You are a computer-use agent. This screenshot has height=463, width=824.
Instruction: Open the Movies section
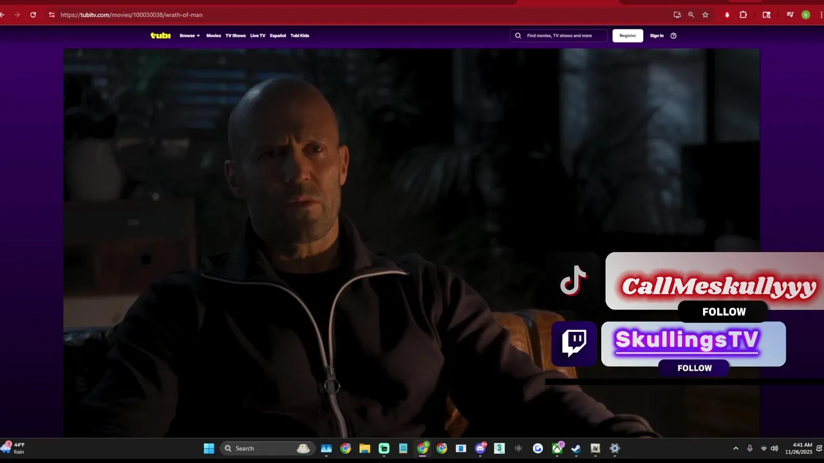pos(213,36)
